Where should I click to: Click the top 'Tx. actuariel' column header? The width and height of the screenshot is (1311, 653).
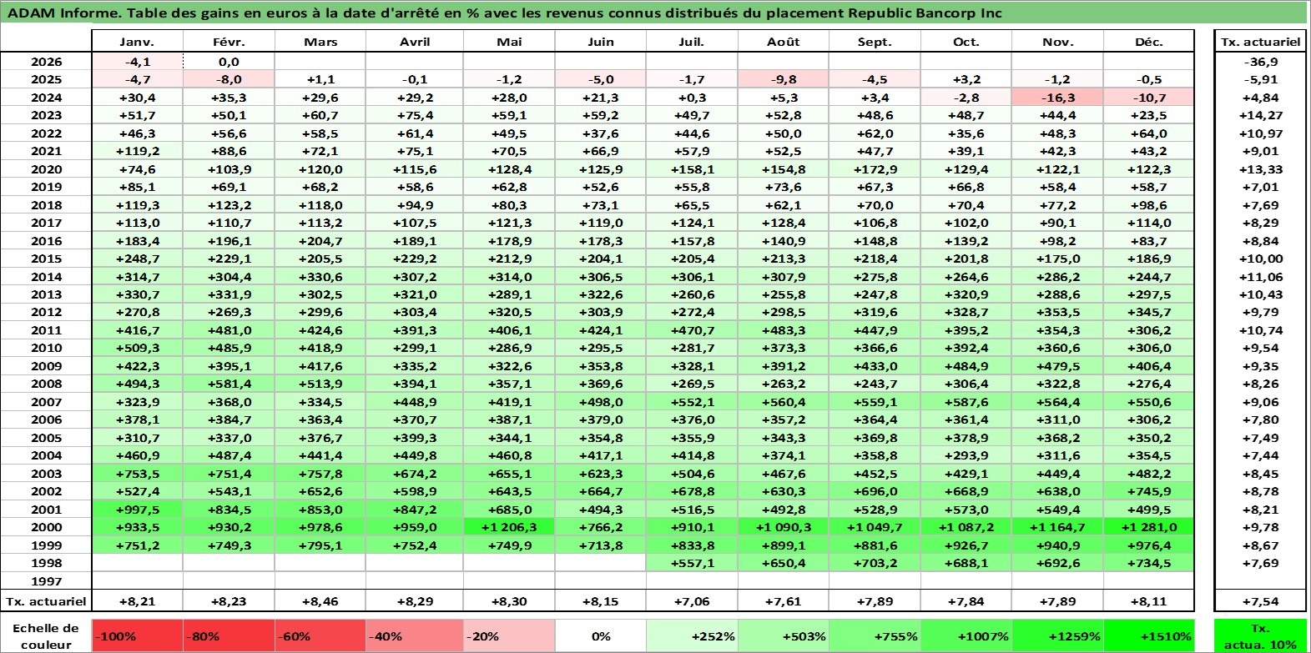tap(1260, 42)
